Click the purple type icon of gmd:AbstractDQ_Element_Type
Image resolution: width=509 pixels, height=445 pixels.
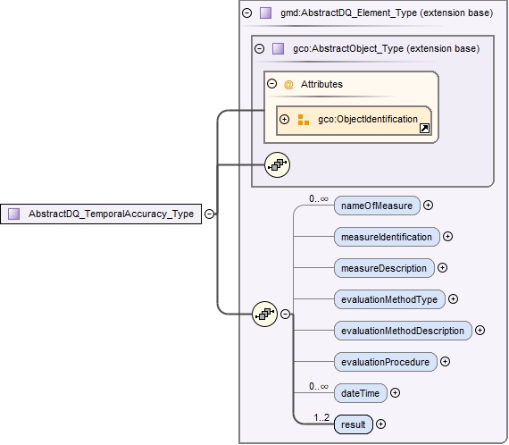pos(265,13)
